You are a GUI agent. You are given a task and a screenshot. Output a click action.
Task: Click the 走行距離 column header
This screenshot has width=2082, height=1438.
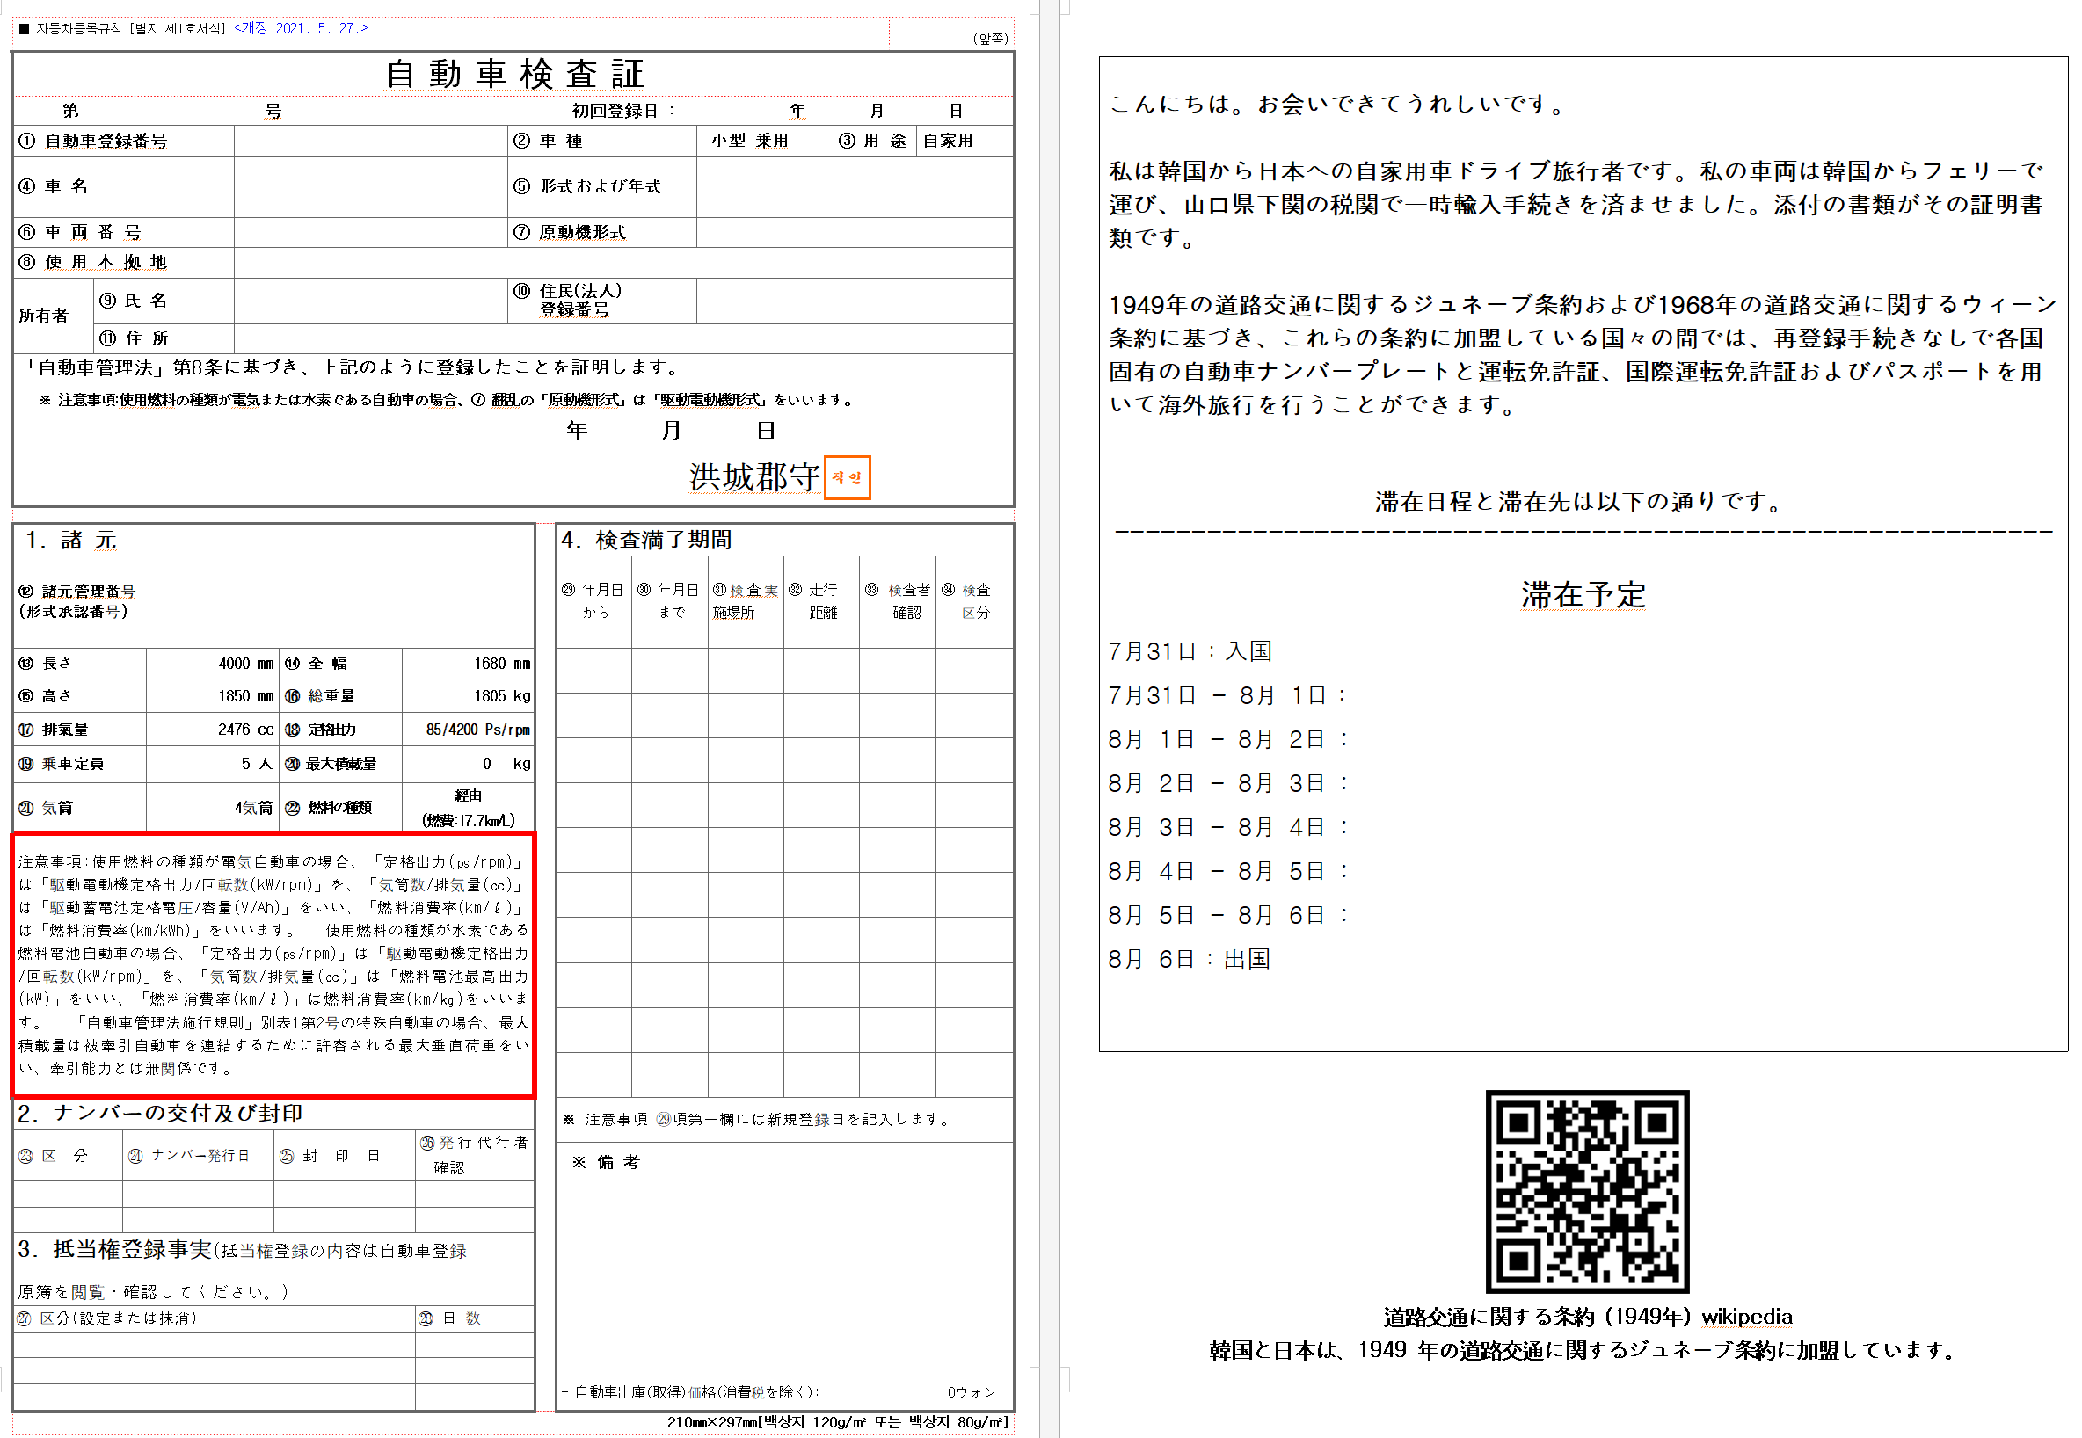pyautogui.click(x=822, y=601)
